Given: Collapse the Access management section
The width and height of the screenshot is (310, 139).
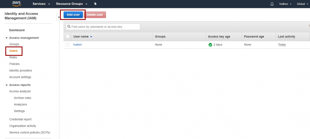Looking at the screenshot, I should pyautogui.click(x=7, y=38).
